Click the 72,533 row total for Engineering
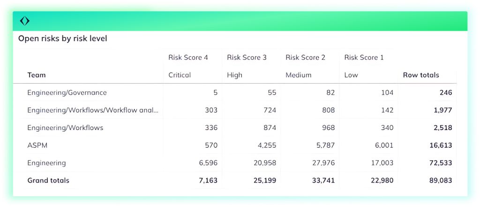Screen dimensions: 480x207 [441, 163]
